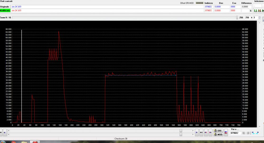Open the File Explorer taskbar icon
This screenshot has width=264, height=143.
tap(24, 142)
